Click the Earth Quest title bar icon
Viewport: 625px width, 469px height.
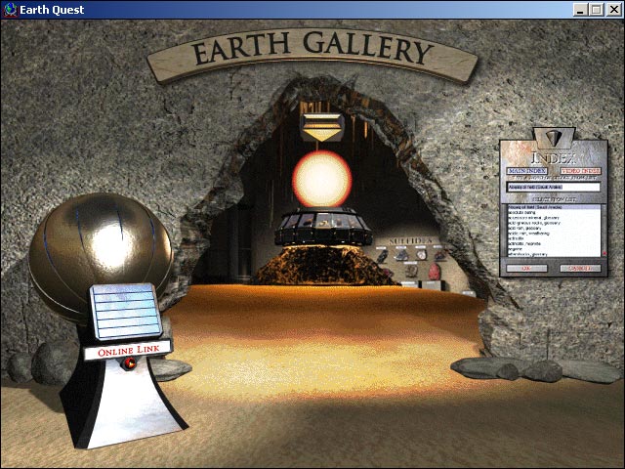10,10
